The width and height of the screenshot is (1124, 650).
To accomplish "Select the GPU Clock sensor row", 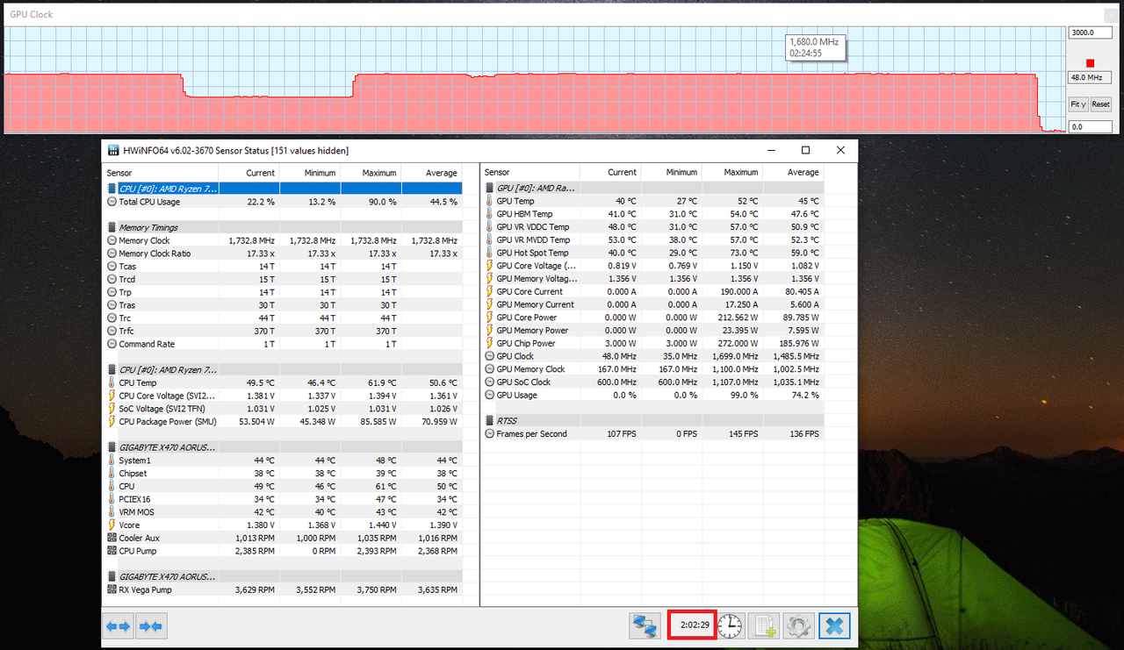I will 653,356.
